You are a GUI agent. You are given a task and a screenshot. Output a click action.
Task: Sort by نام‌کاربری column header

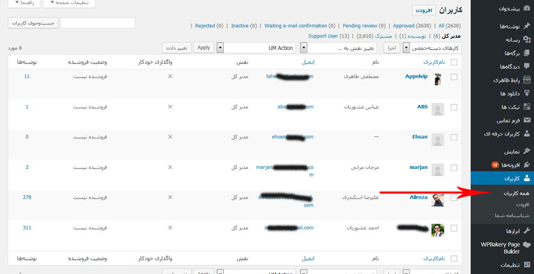point(434,62)
